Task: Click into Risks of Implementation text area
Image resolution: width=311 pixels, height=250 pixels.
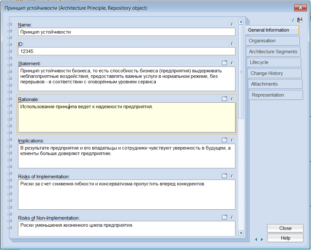Action: [x=127, y=195]
